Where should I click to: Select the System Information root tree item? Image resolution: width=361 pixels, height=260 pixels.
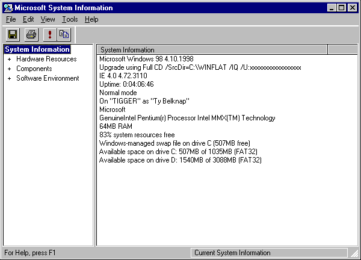(37, 49)
